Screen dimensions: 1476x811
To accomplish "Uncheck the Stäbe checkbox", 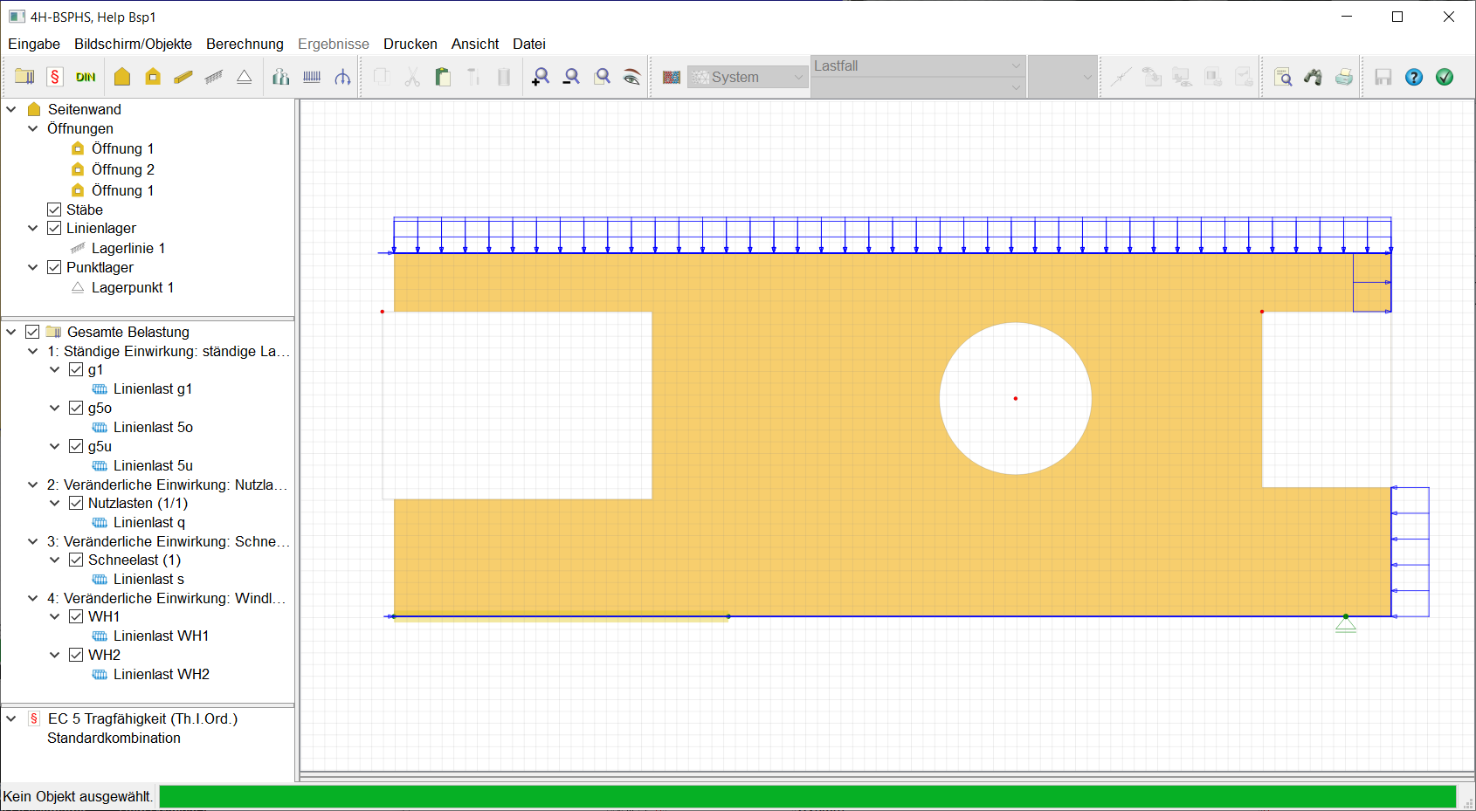I will [54, 210].
